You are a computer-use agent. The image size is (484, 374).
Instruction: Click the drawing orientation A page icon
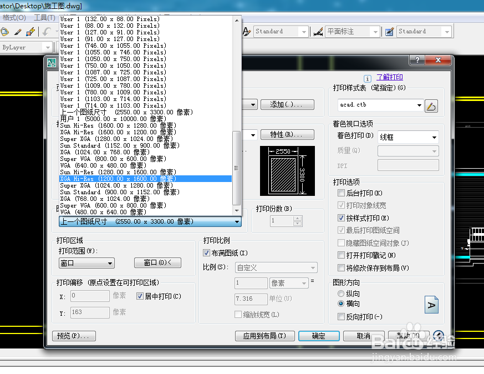431,305
